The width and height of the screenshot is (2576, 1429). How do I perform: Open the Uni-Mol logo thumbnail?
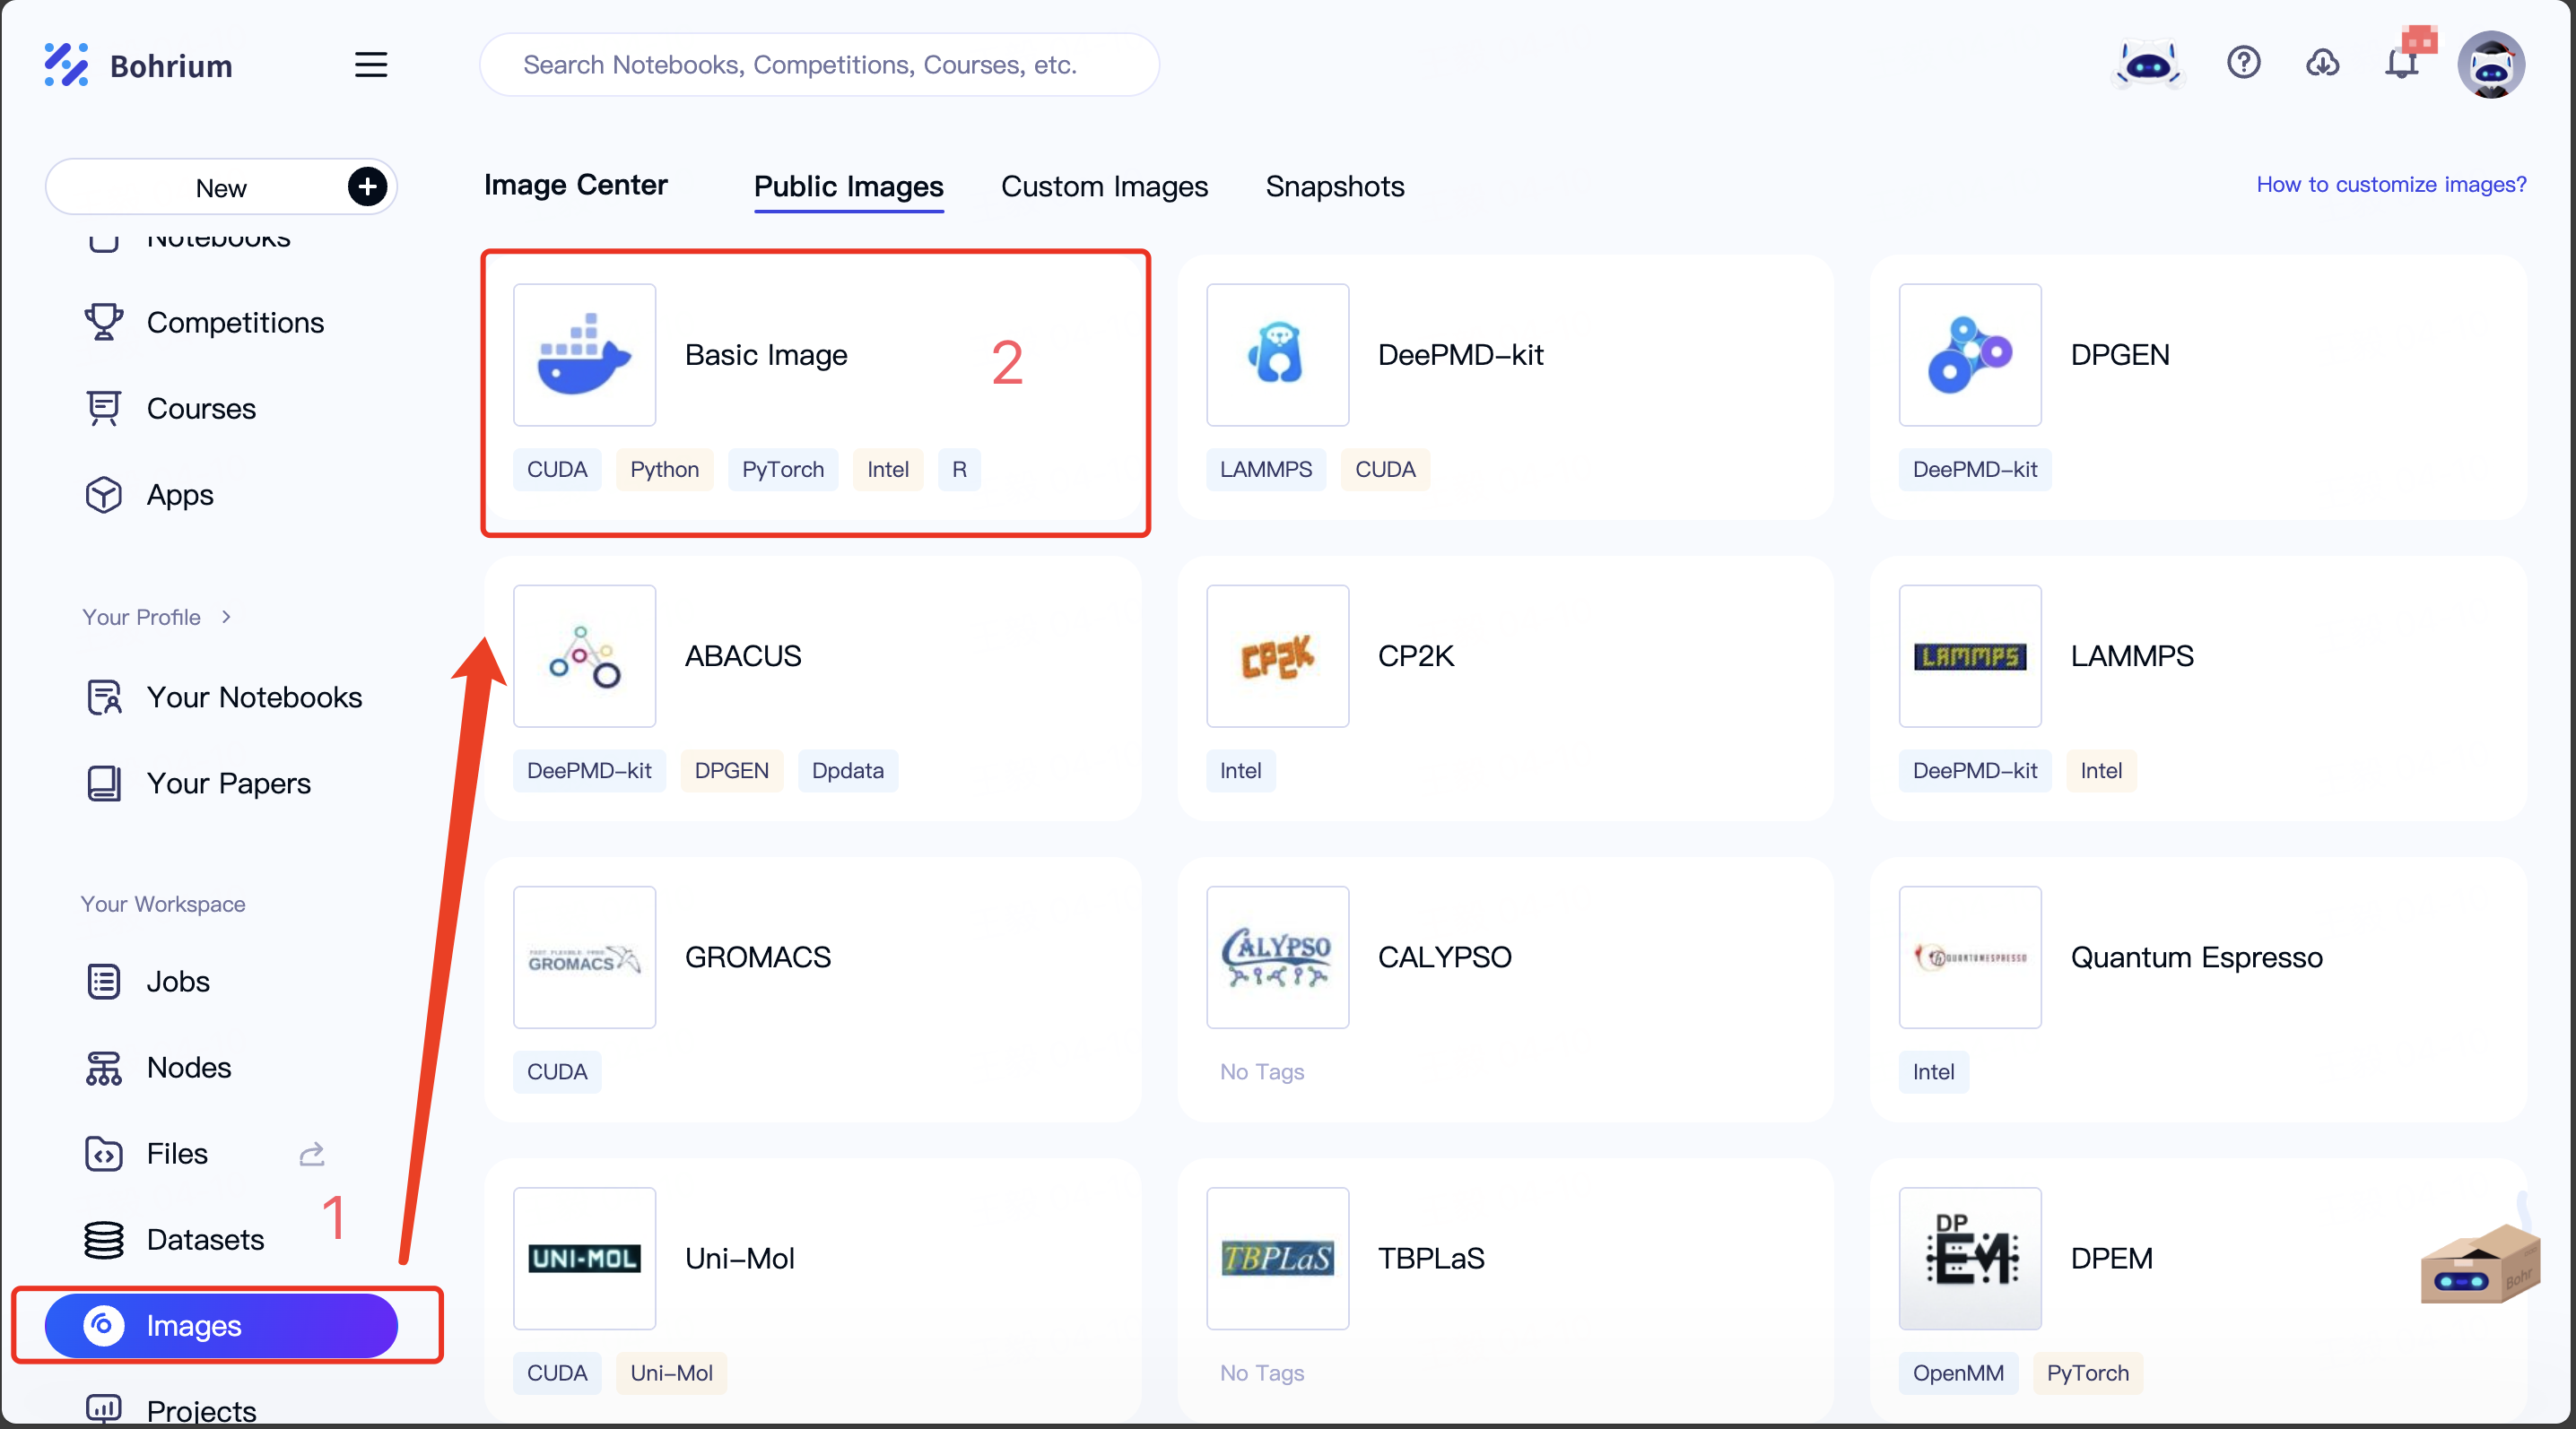(x=584, y=1258)
